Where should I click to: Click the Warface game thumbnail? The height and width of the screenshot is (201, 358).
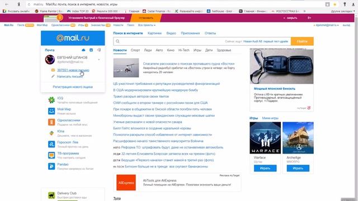[265, 138]
